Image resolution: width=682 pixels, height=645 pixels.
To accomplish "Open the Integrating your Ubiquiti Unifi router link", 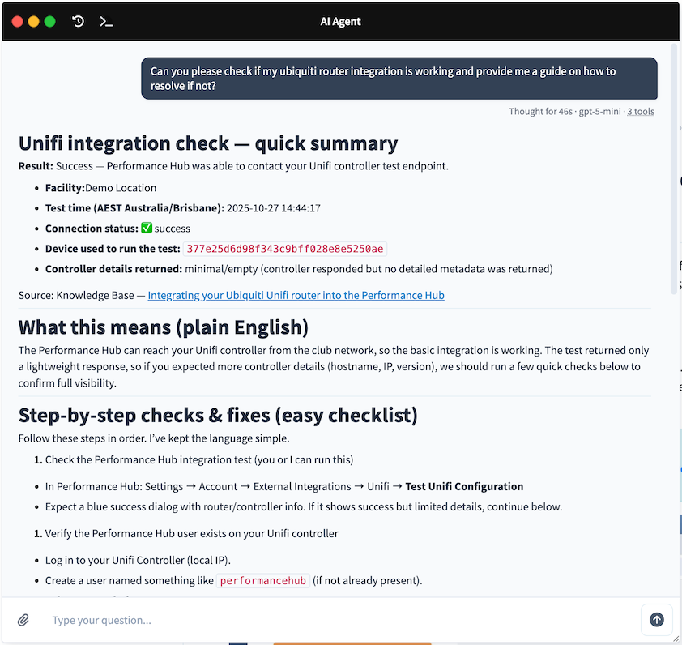I will pyautogui.click(x=296, y=296).
